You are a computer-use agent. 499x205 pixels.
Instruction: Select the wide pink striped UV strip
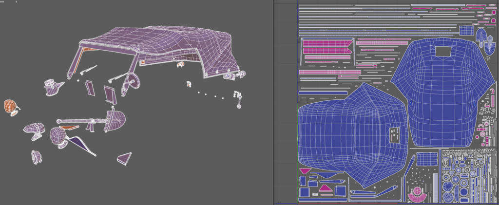[330, 72]
